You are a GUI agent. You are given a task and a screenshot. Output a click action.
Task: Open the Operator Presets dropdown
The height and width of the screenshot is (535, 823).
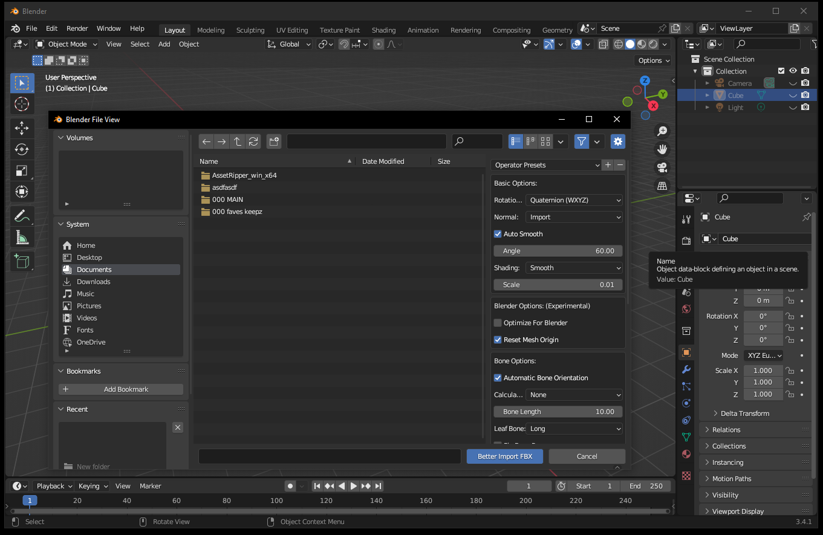pos(546,165)
